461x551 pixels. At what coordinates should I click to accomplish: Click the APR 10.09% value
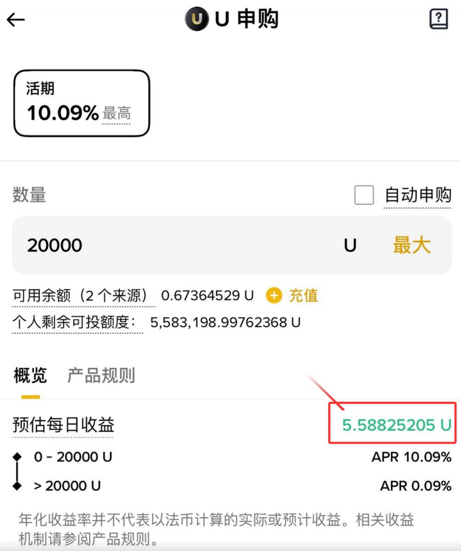[411, 457]
